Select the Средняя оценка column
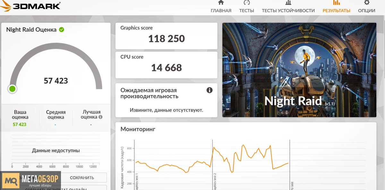The height and width of the screenshot is (190, 385). [x=56, y=117]
